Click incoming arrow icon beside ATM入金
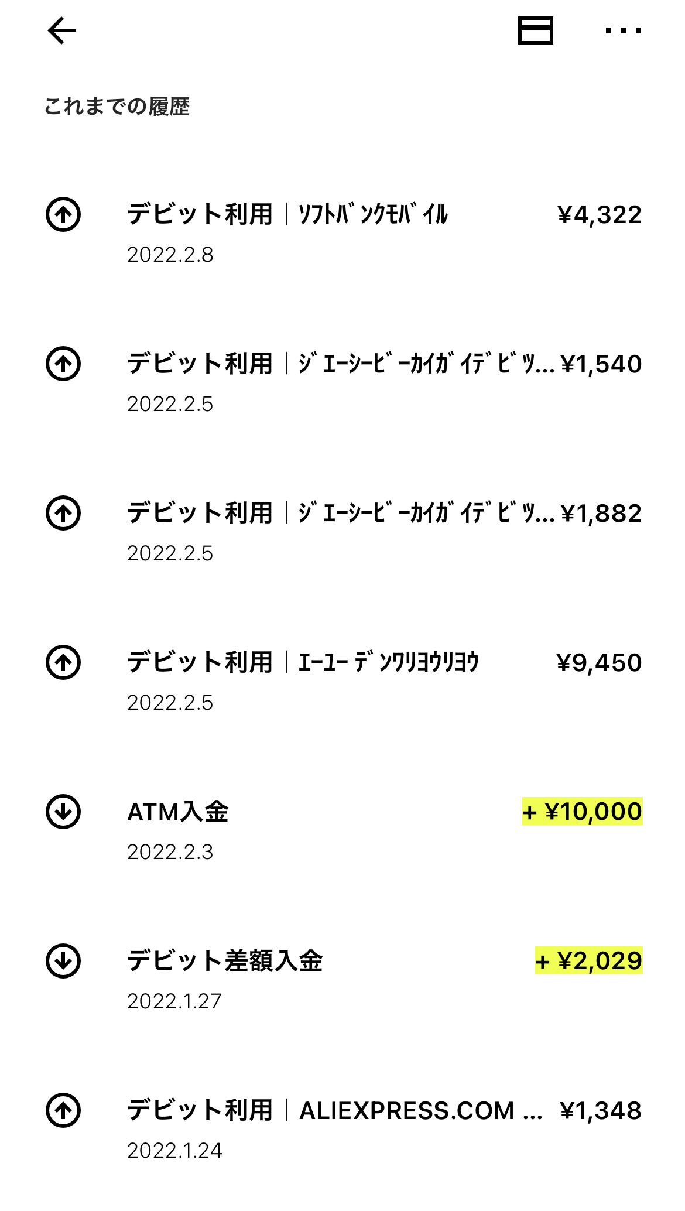Viewport: 685px width, 1211px height. click(63, 812)
